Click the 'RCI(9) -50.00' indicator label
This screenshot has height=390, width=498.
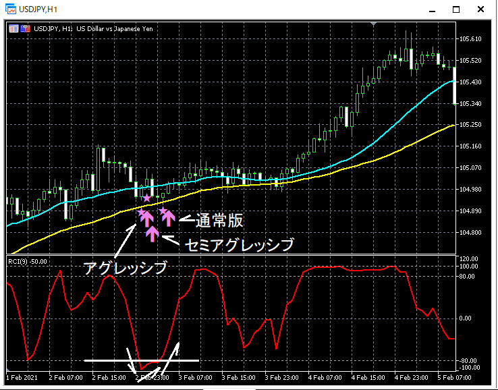(28, 261)
